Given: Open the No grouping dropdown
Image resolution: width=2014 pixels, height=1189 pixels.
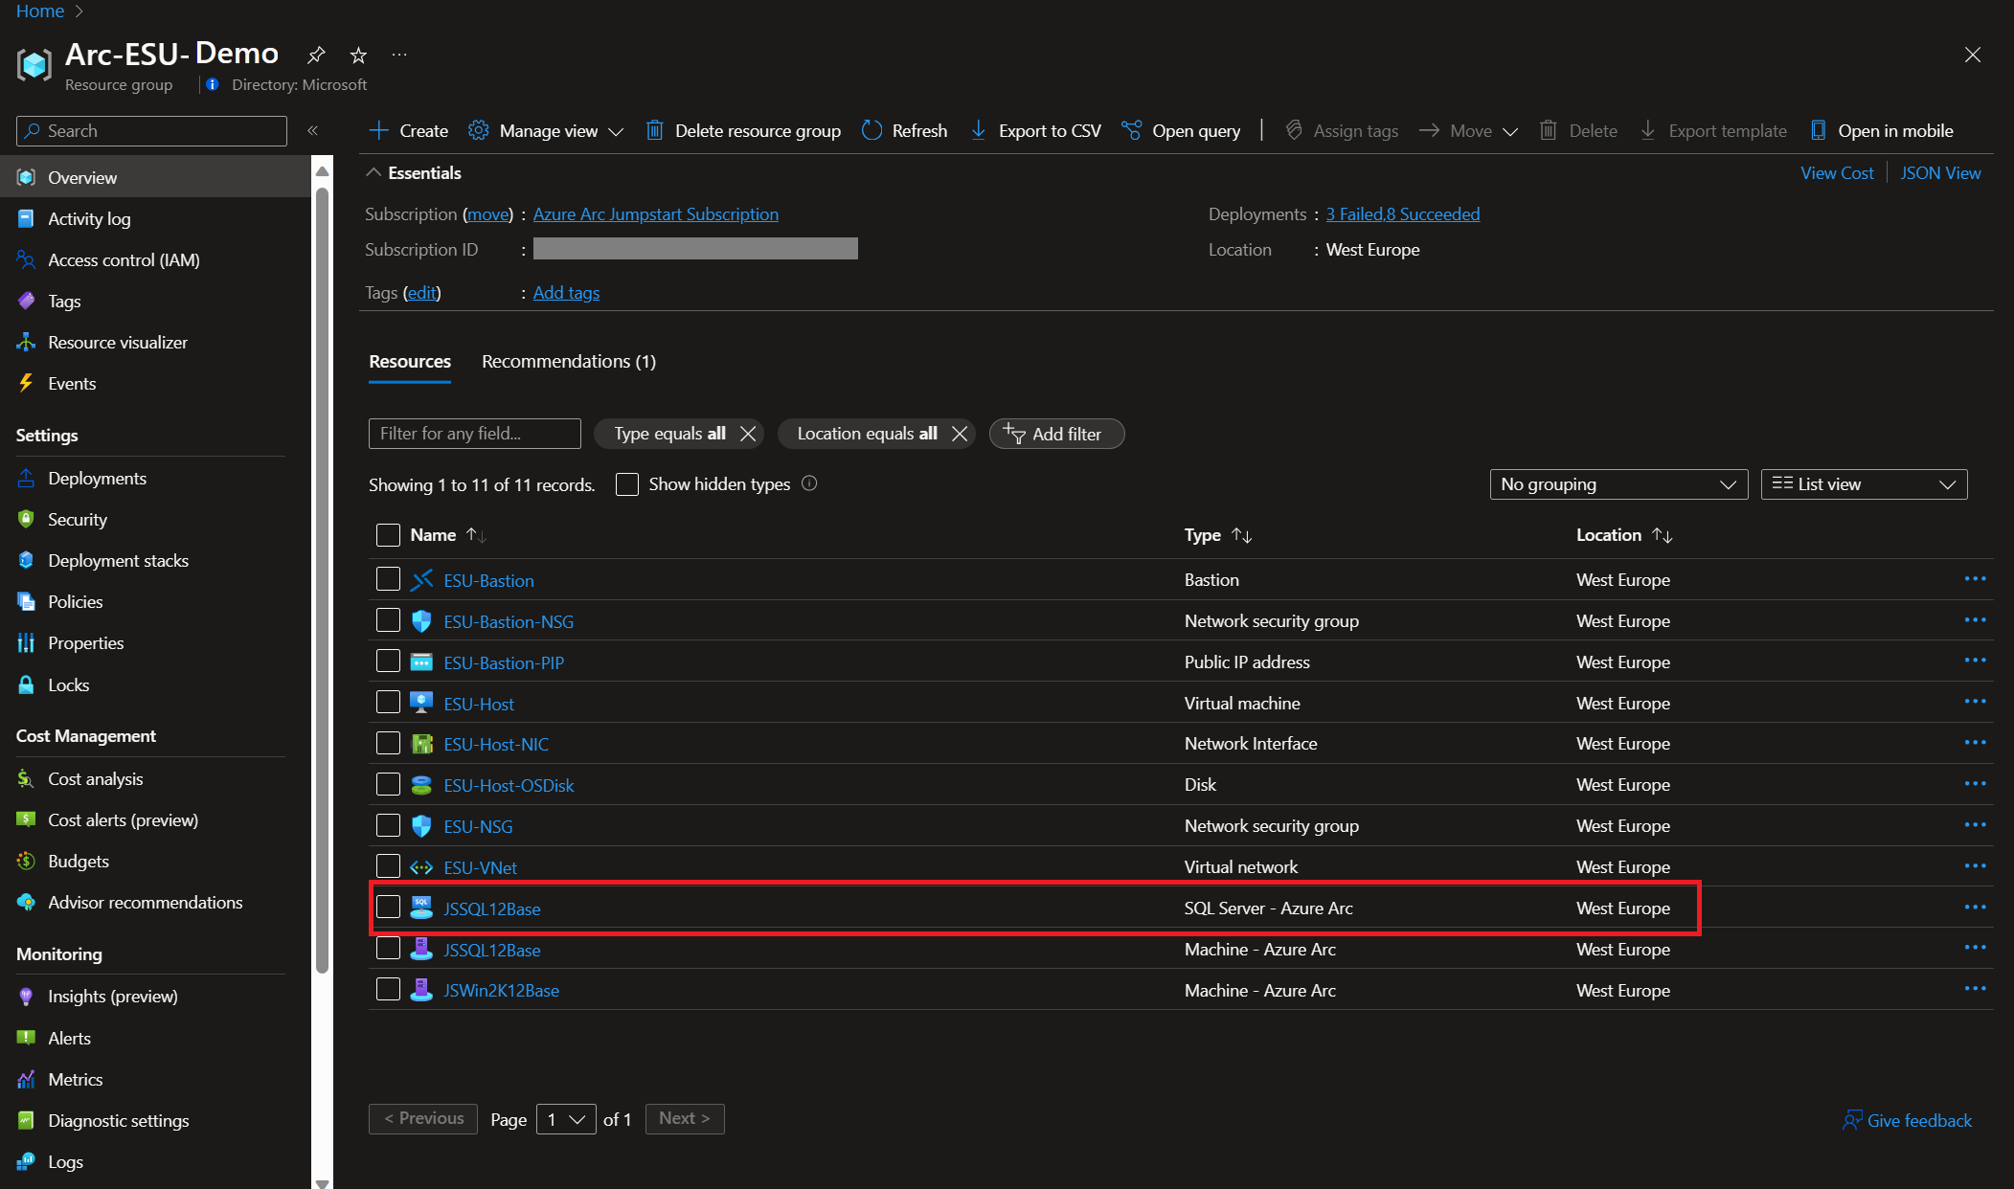Looking at the screenshot, I should point(1618,484).
